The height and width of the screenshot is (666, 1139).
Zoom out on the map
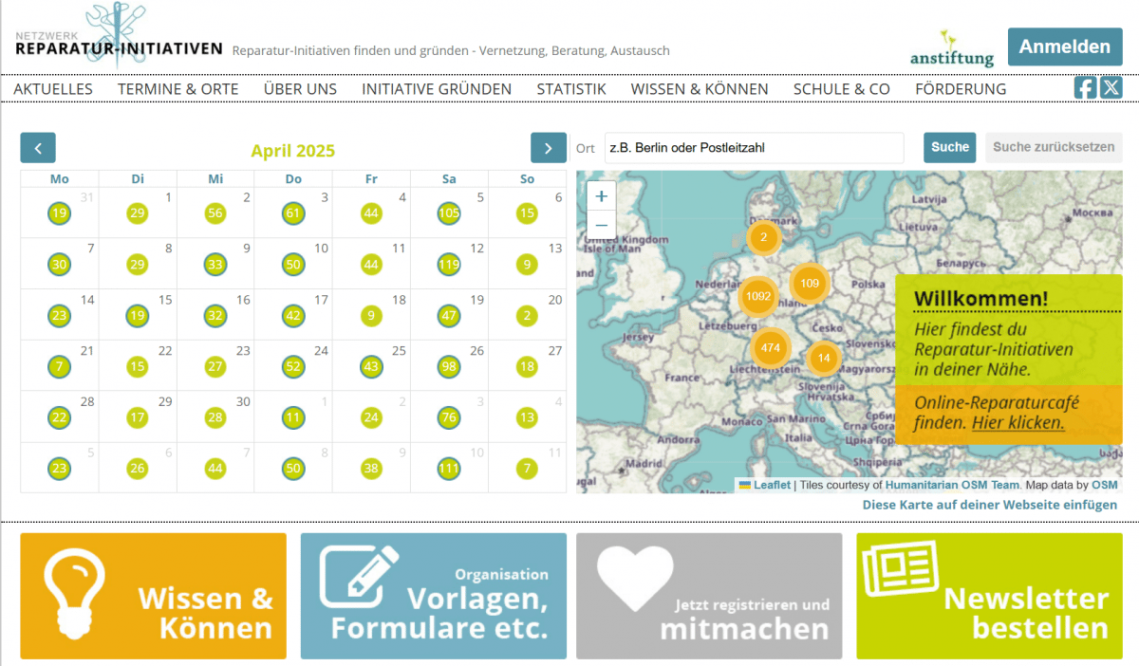coord(602,225)
